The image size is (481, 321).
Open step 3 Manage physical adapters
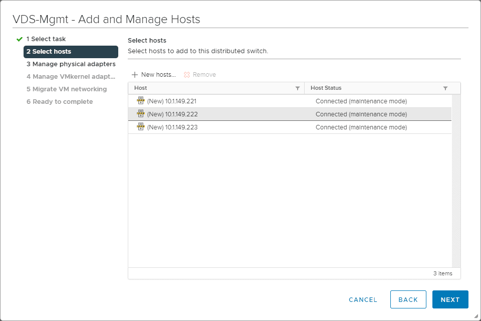tap(71, 64)
